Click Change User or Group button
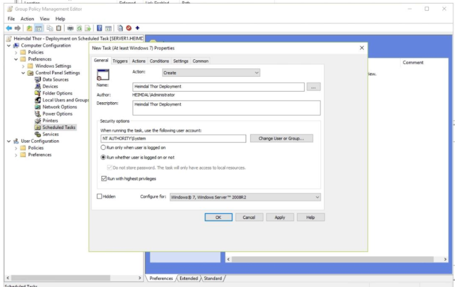This screenshot has width=455, height=287. pos(281,139)
